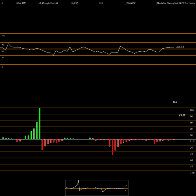Screen dimensions: 196x196
Task: Click the (5,5 parameter text
Action: coord(101,3)
